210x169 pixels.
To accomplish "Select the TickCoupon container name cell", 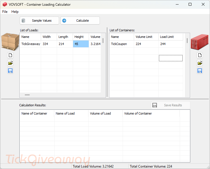I will (122, 44).
